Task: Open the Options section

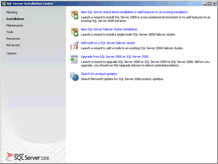Action: click(11, 53)
